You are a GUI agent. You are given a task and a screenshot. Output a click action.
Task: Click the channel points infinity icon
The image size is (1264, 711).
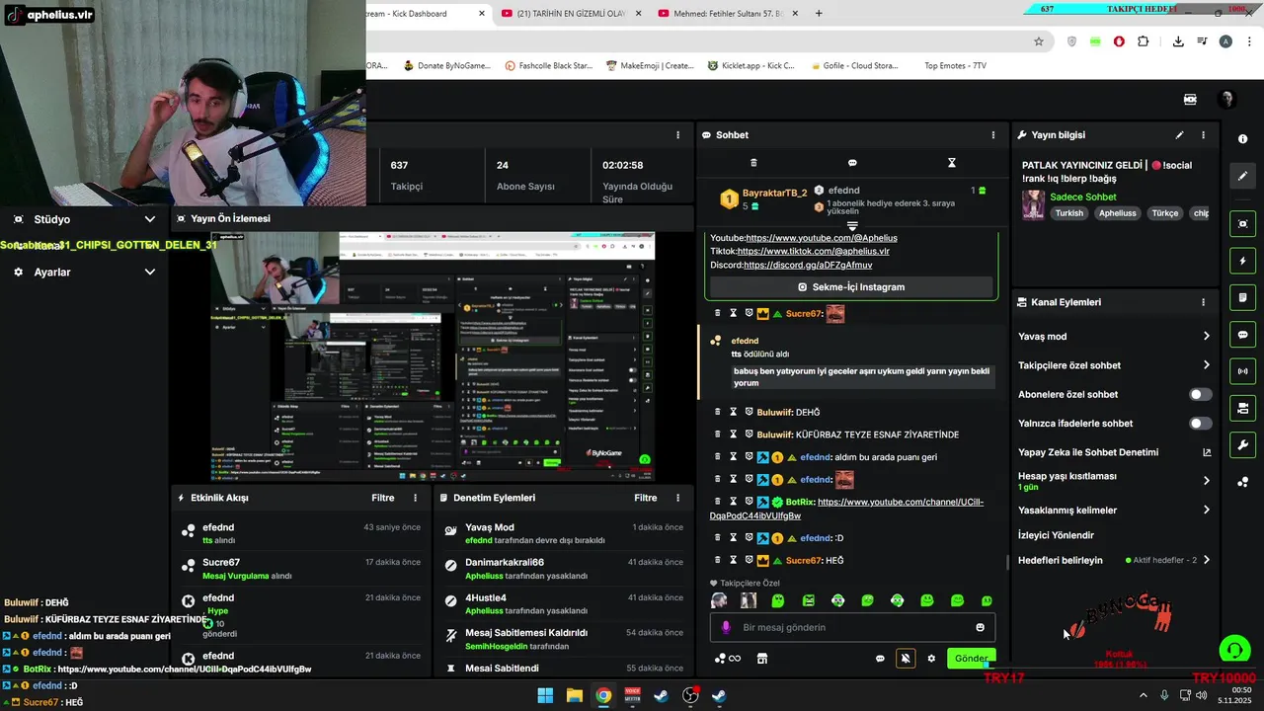729,659
